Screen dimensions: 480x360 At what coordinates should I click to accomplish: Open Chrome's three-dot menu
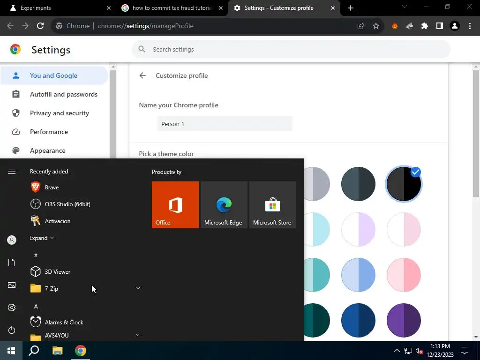click(x=470, y=26)
